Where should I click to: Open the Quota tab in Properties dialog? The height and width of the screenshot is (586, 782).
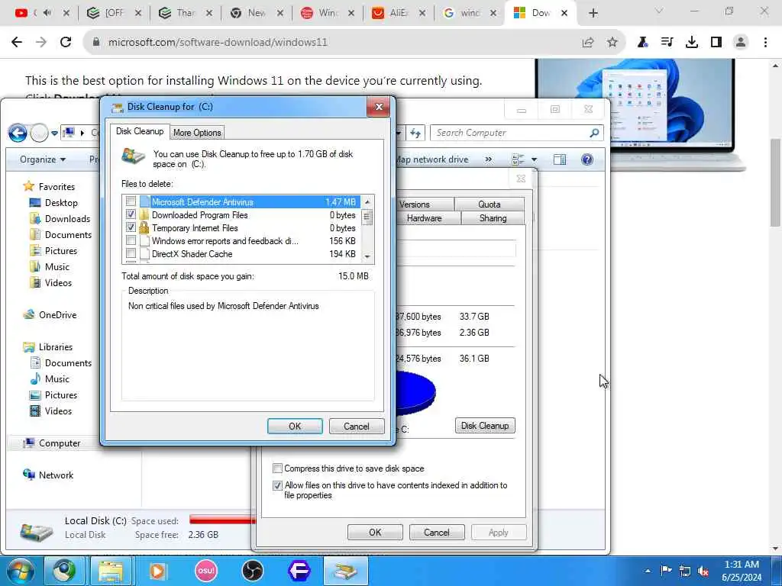(x=490, y=204)
